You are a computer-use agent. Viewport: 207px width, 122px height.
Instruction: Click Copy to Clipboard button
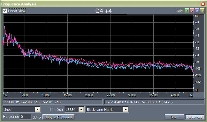click(58, 117)
